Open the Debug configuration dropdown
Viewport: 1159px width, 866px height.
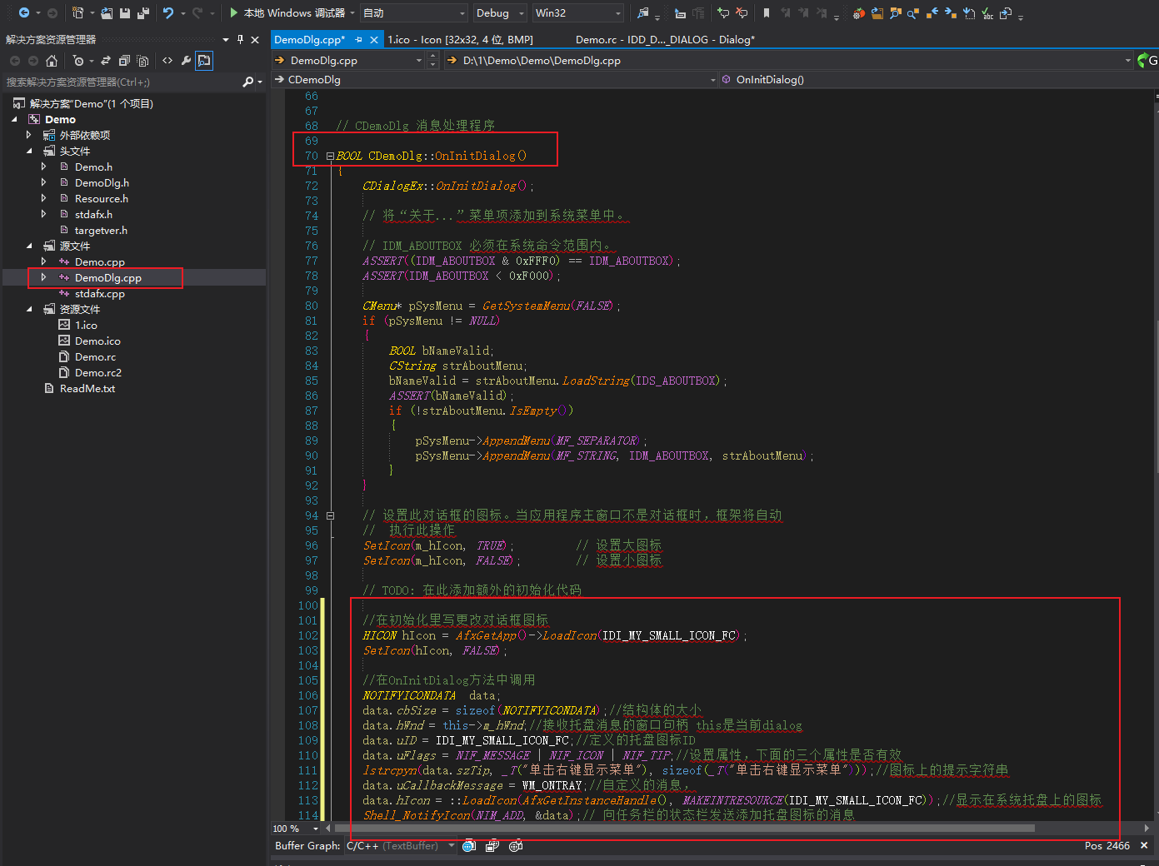[x=499, y=12]
